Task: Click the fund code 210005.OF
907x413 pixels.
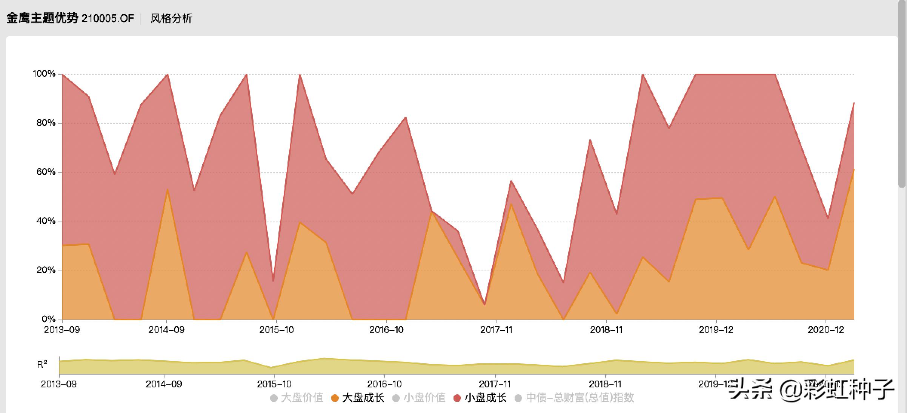Action: click(108, 18)
